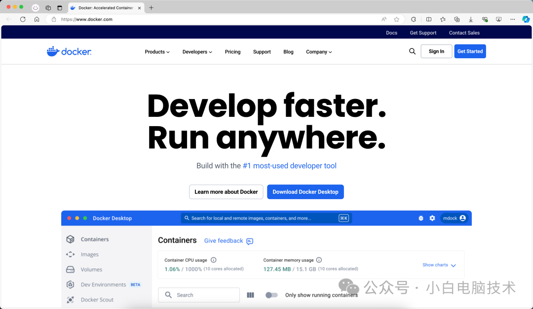Image resolution: width=533 pixels, height=309 pixels.
Task: Click the Get Started button
Action: (470, 51)
